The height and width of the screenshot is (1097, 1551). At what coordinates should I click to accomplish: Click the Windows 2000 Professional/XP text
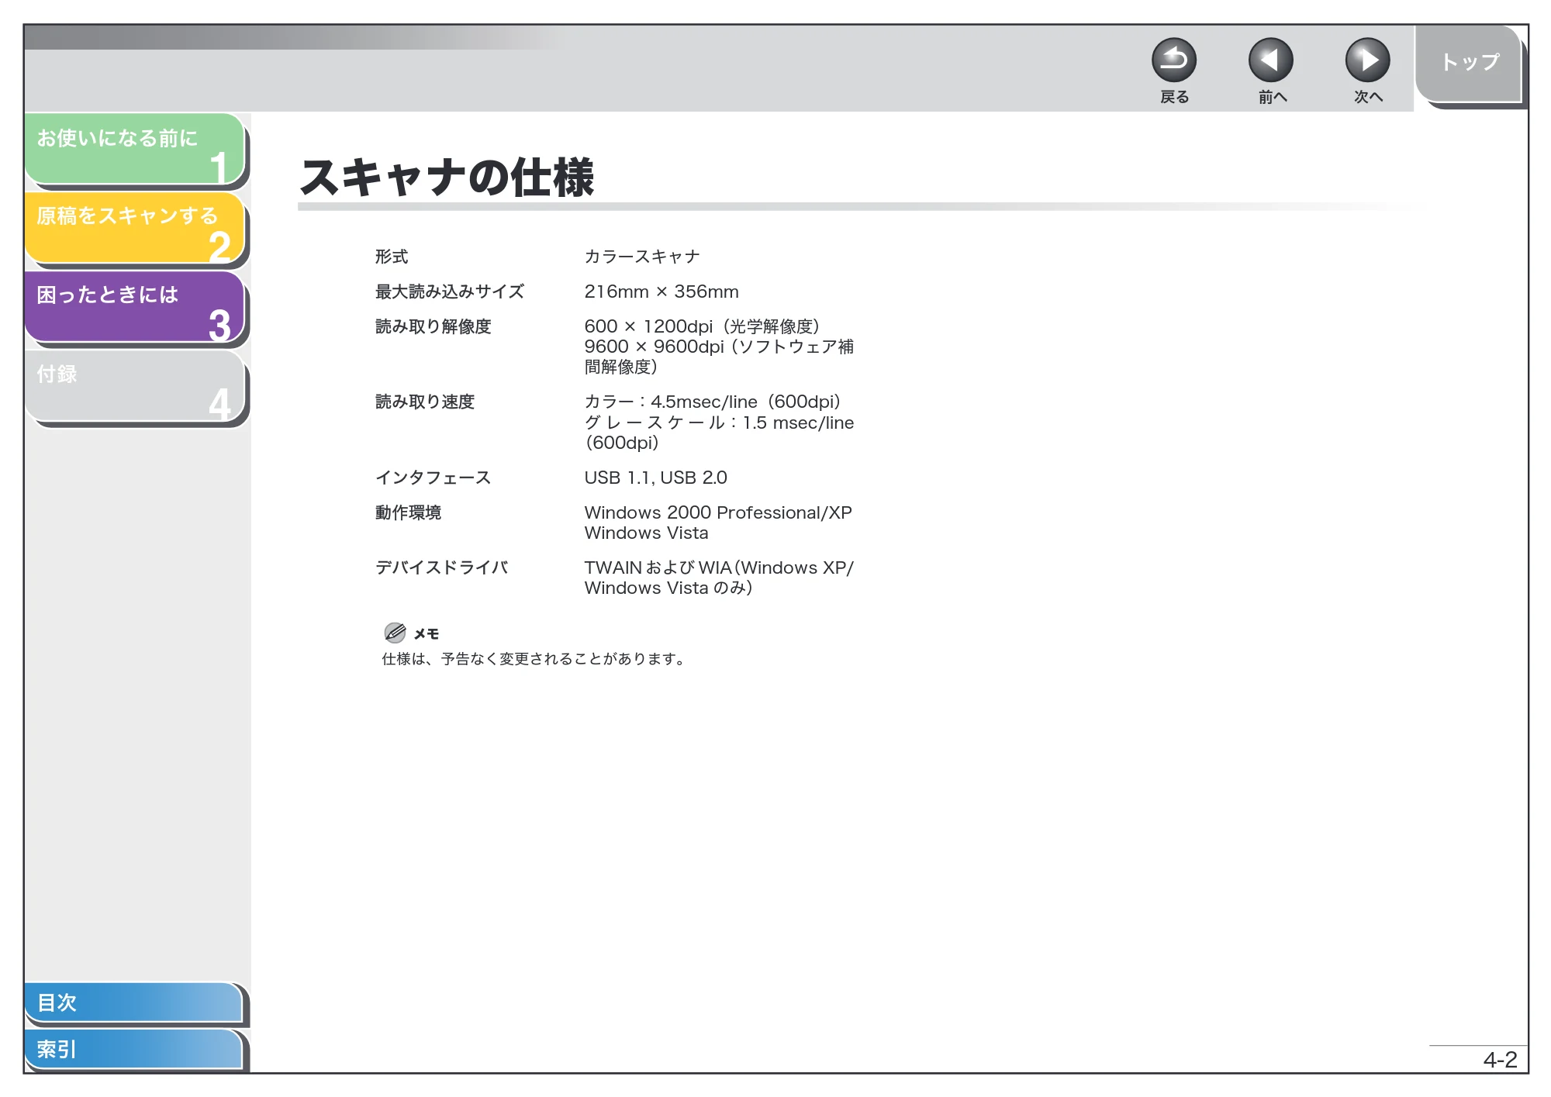pyautogui.click(x=718, y=512)
